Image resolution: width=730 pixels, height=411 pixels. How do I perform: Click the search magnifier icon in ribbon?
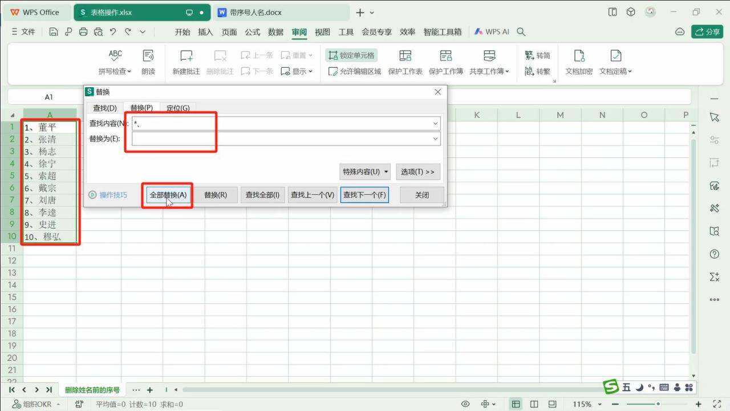(521, 32)
